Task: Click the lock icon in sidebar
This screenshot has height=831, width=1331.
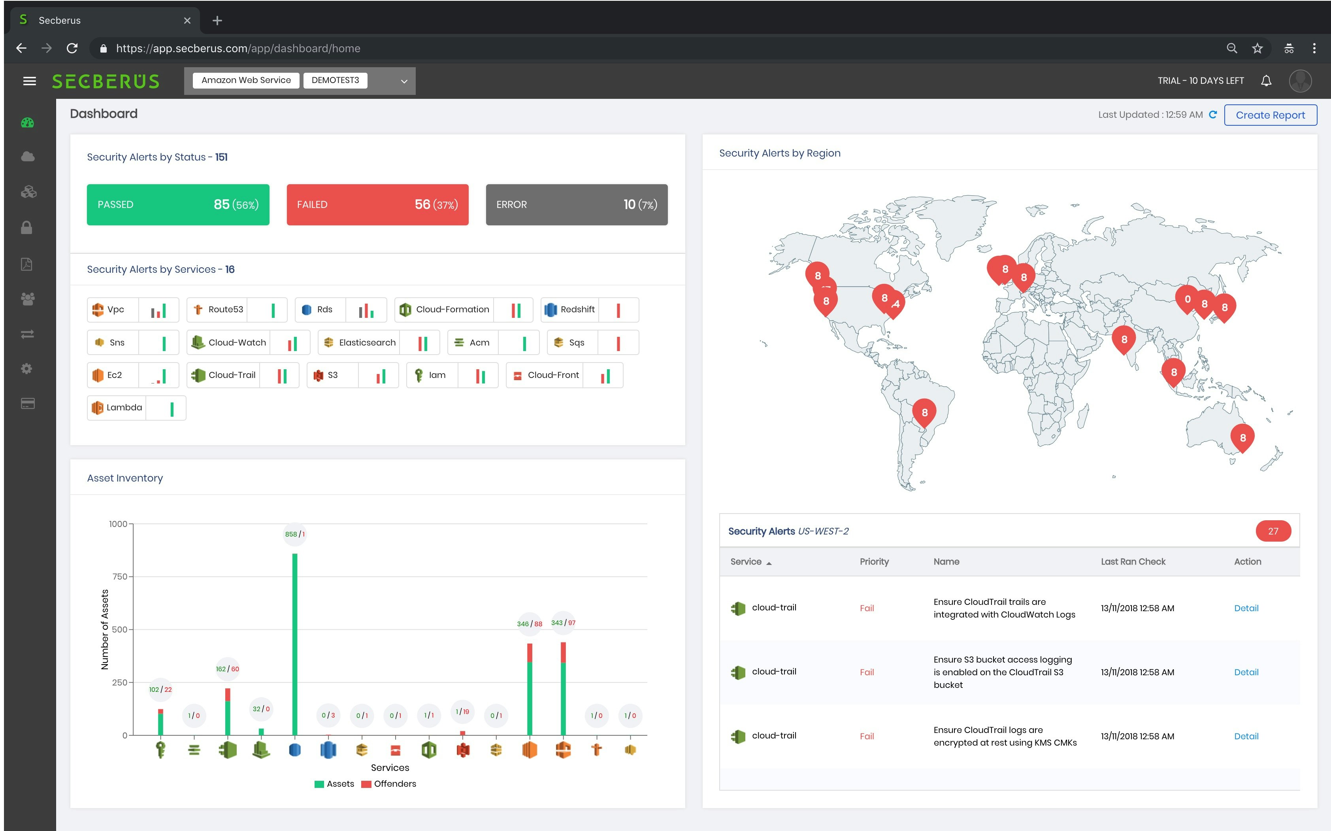Action: (x=27, y=228)
